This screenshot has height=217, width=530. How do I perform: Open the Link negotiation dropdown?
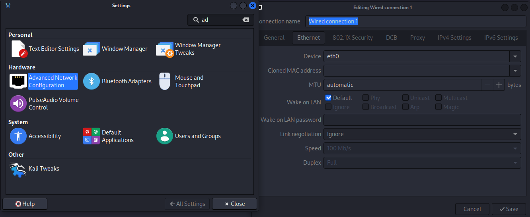coord(422,134)
